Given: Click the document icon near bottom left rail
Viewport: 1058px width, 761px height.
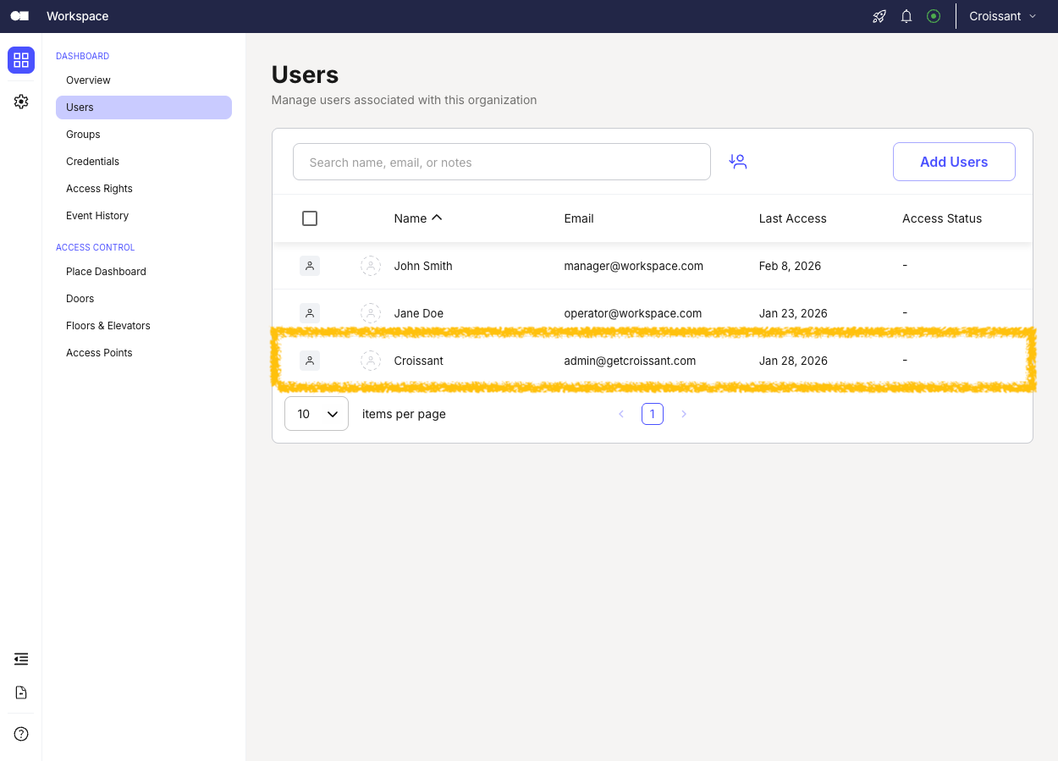Looking at the screenshot, I should click(x=20, y=692).
